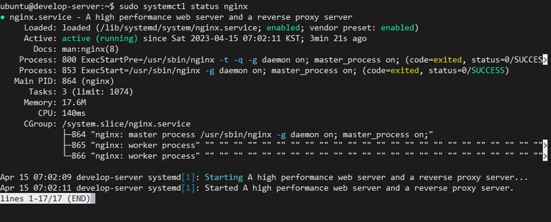Click process ID '853' on ExecStart line
Image resolution: width=551 pixels, height=222 pixels.
69,71
